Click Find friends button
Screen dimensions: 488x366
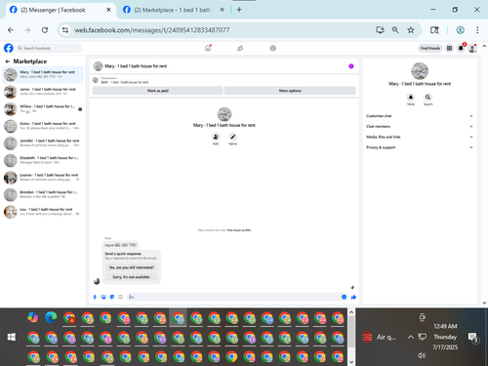click(x=430, y=48)
